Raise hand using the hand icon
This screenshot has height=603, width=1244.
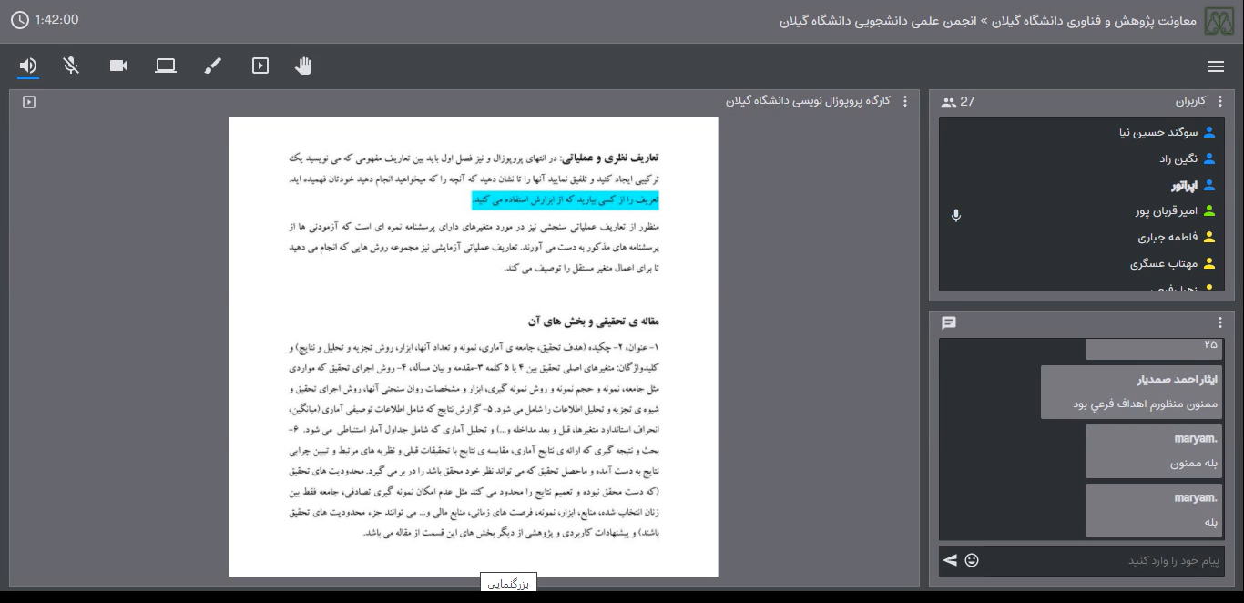[304, 66]
